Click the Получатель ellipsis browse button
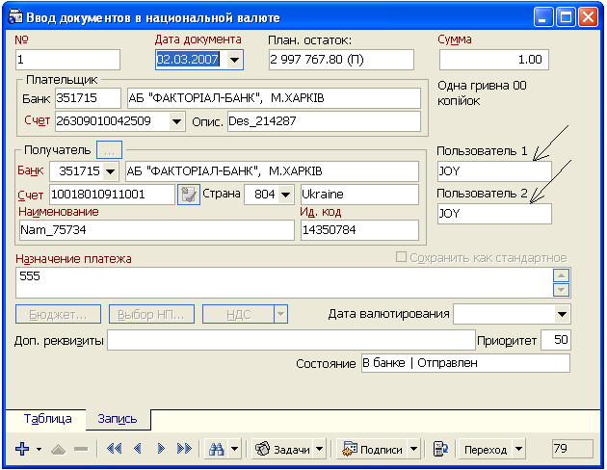The width and height of the screenshot is (607, 470). click(109, 150)
